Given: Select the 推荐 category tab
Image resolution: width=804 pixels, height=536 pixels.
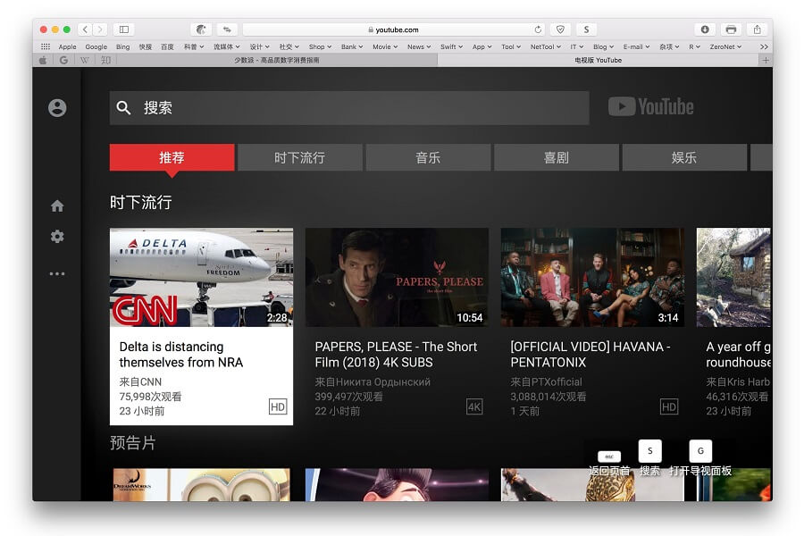Looking at the screenshot, I should [x=172, y=157].
